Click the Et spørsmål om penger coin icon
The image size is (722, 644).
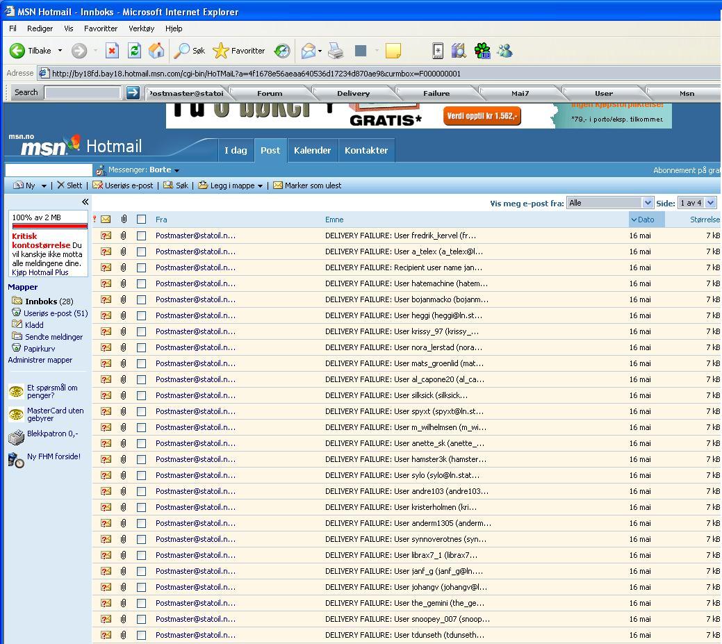pyautogui.click(x=16, y=391)
